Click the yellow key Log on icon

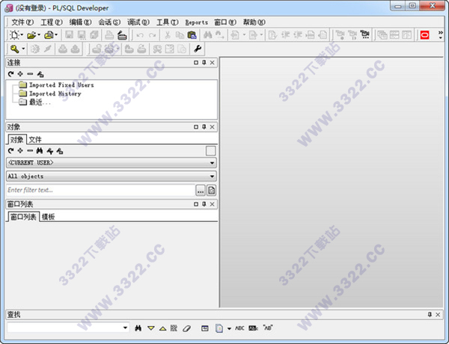14,49
